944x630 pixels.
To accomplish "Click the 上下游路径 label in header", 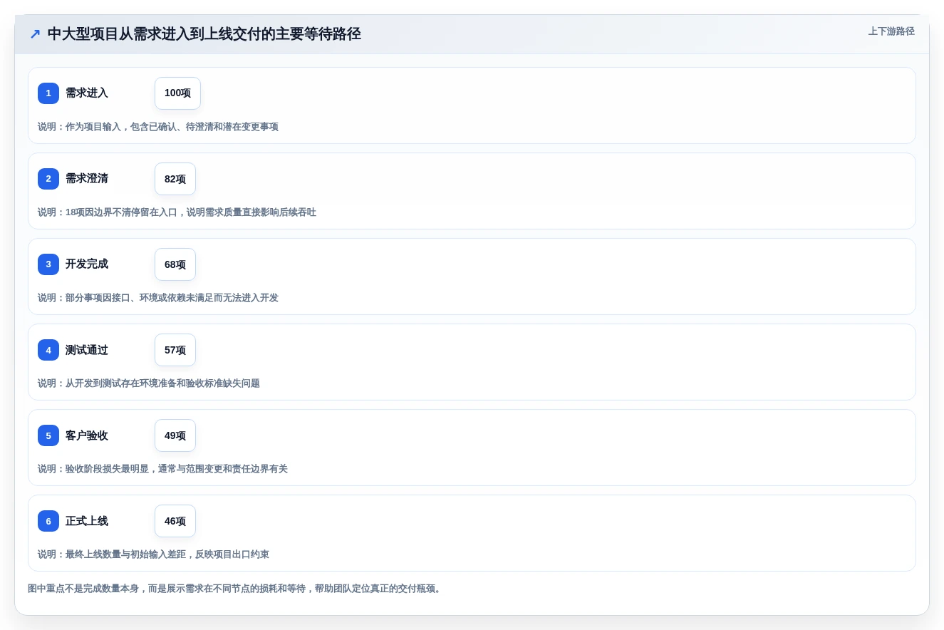I will pyautogui.click(x=891, y=31).
